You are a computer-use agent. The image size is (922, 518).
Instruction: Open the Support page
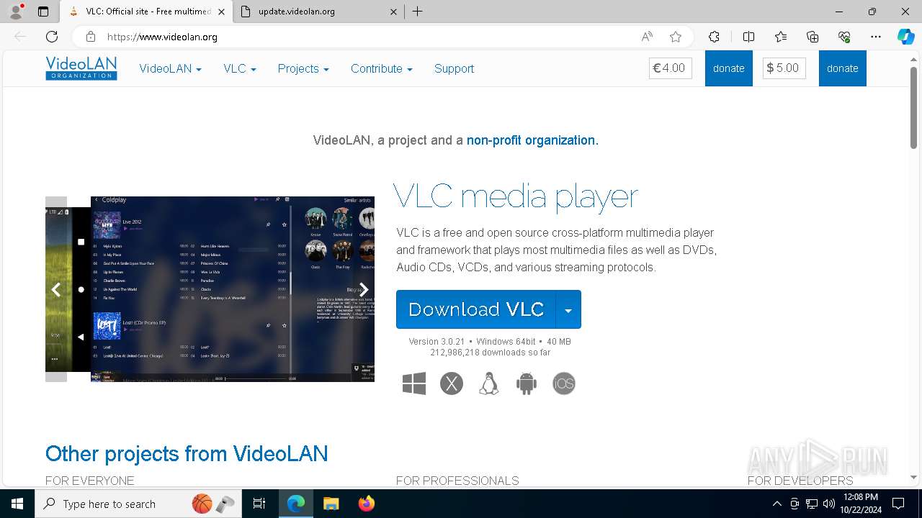click(x=455, y=68)
